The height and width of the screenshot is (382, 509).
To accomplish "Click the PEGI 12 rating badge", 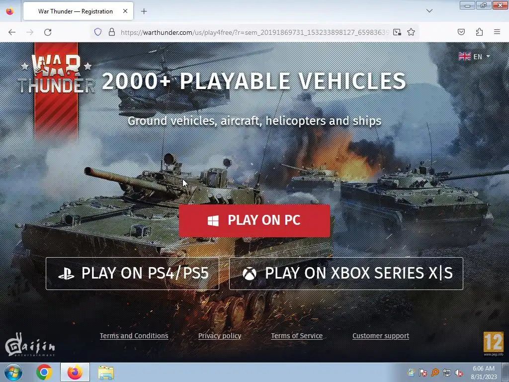I will pos(493,343).
